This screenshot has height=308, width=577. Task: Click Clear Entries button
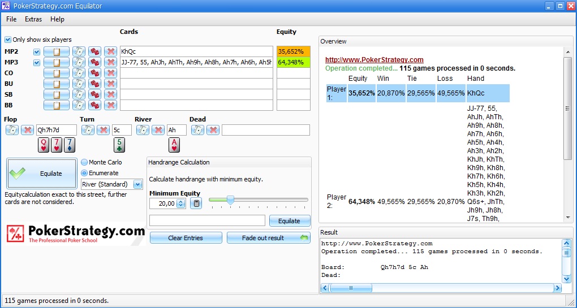tap(186, 238)
